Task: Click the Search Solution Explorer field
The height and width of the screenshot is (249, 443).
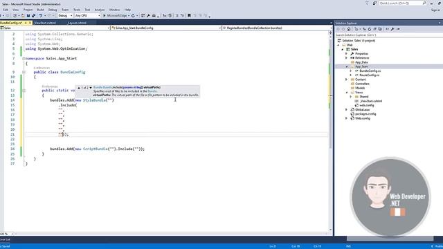Action: point(388,35)
